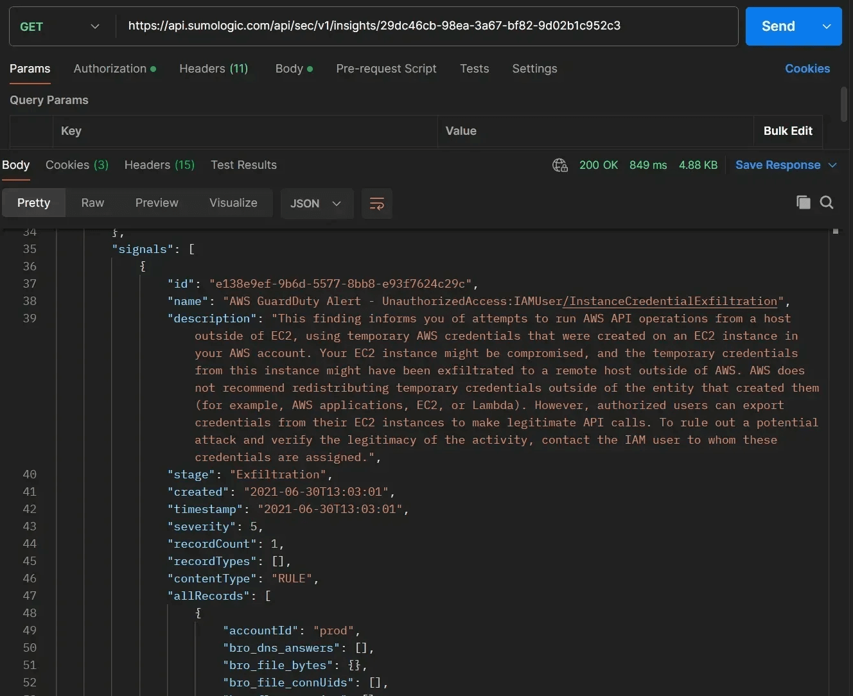Viewport: 853px width, 696px height.
Task: Open the Cookies link
Action: [x=807, y=69]
